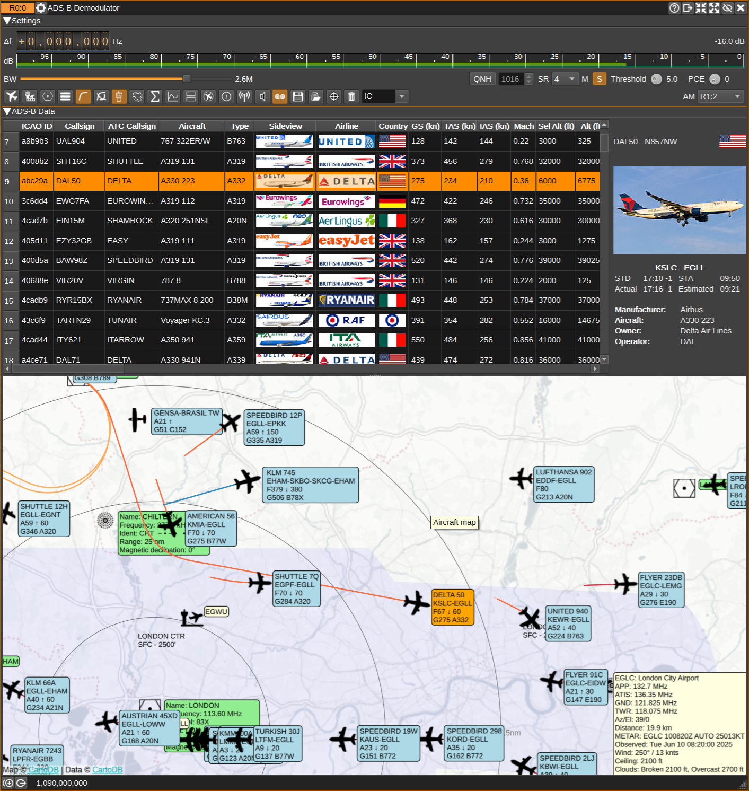The width and height of the screenshot is (749, 791).
Task: Click the antenna feed icon
Action: 244,96
